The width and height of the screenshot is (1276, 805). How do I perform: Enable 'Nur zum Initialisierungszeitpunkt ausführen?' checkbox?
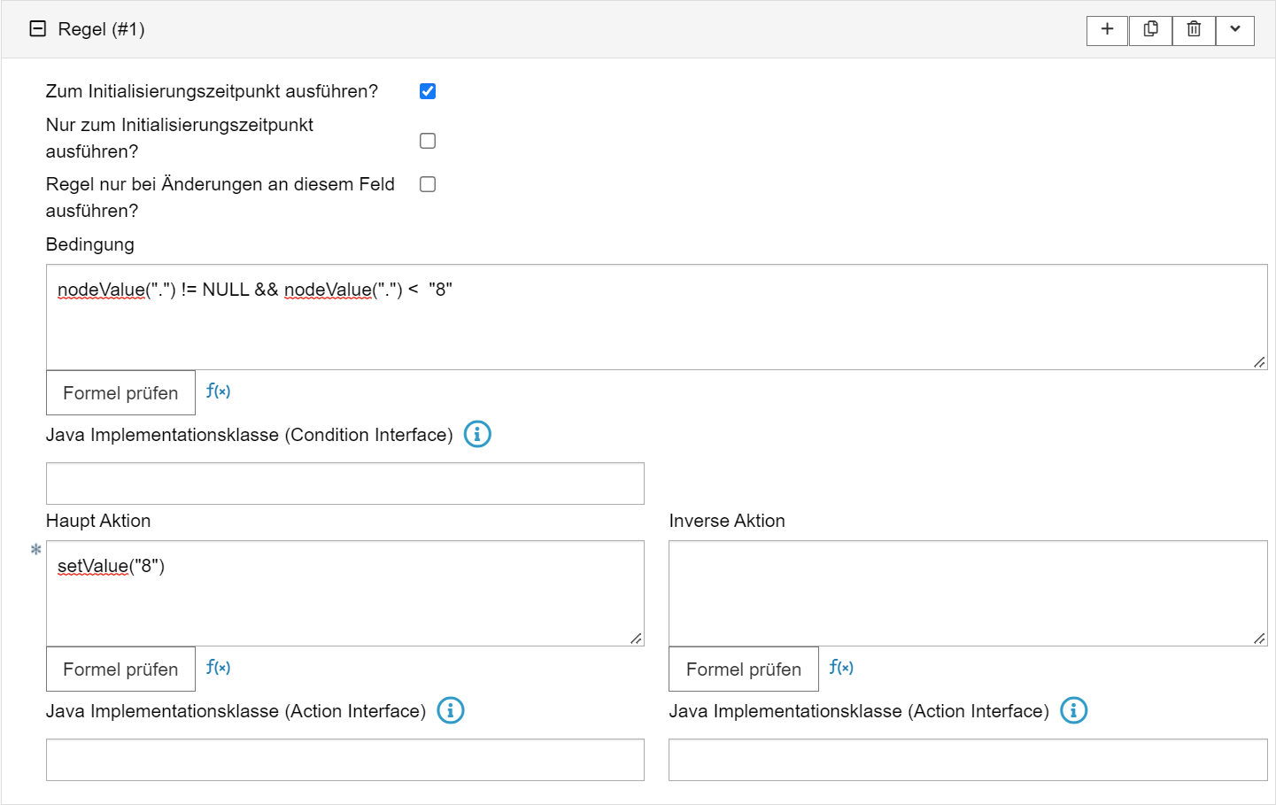(428, 141)
